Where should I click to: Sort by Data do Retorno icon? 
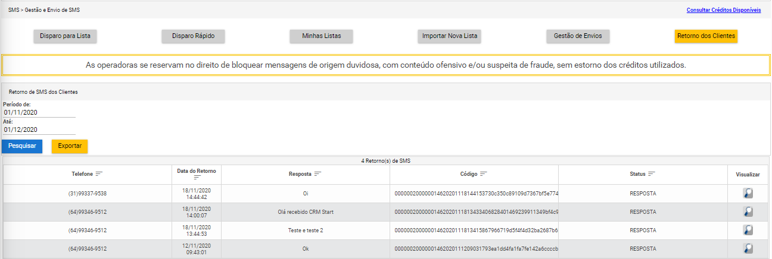coord(197,178)
